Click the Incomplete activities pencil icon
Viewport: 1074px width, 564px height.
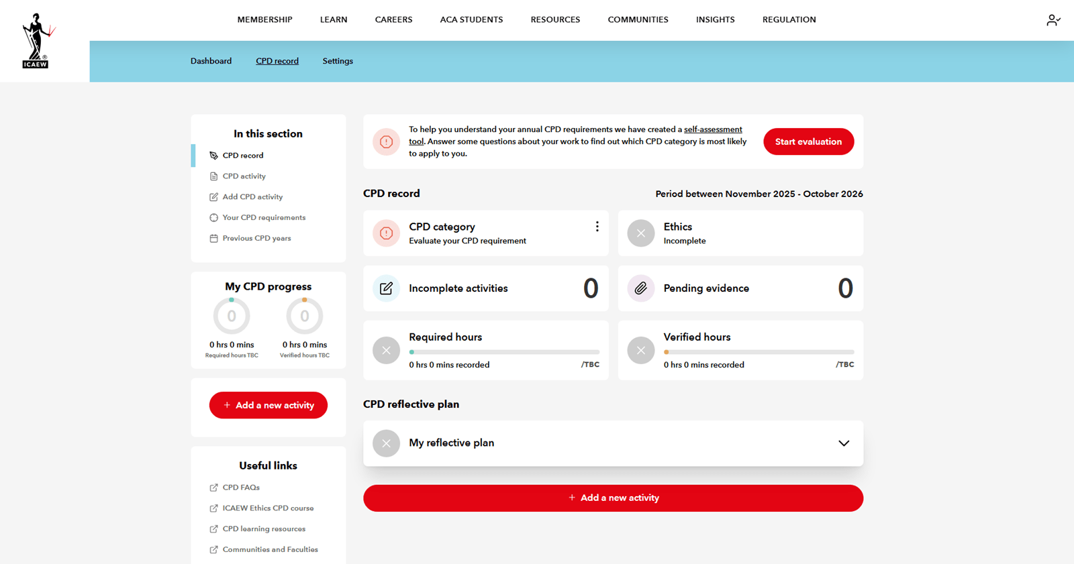386,288
